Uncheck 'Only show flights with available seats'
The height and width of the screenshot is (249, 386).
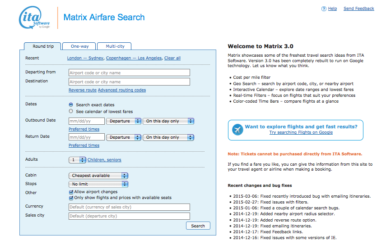(71, 198)
